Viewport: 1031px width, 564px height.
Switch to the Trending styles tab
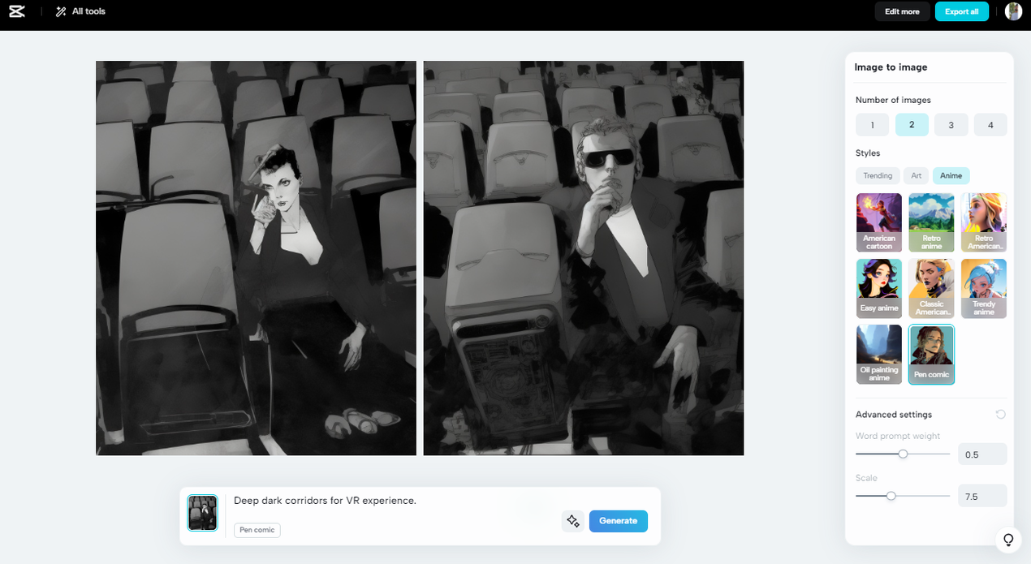coord(878,175)
